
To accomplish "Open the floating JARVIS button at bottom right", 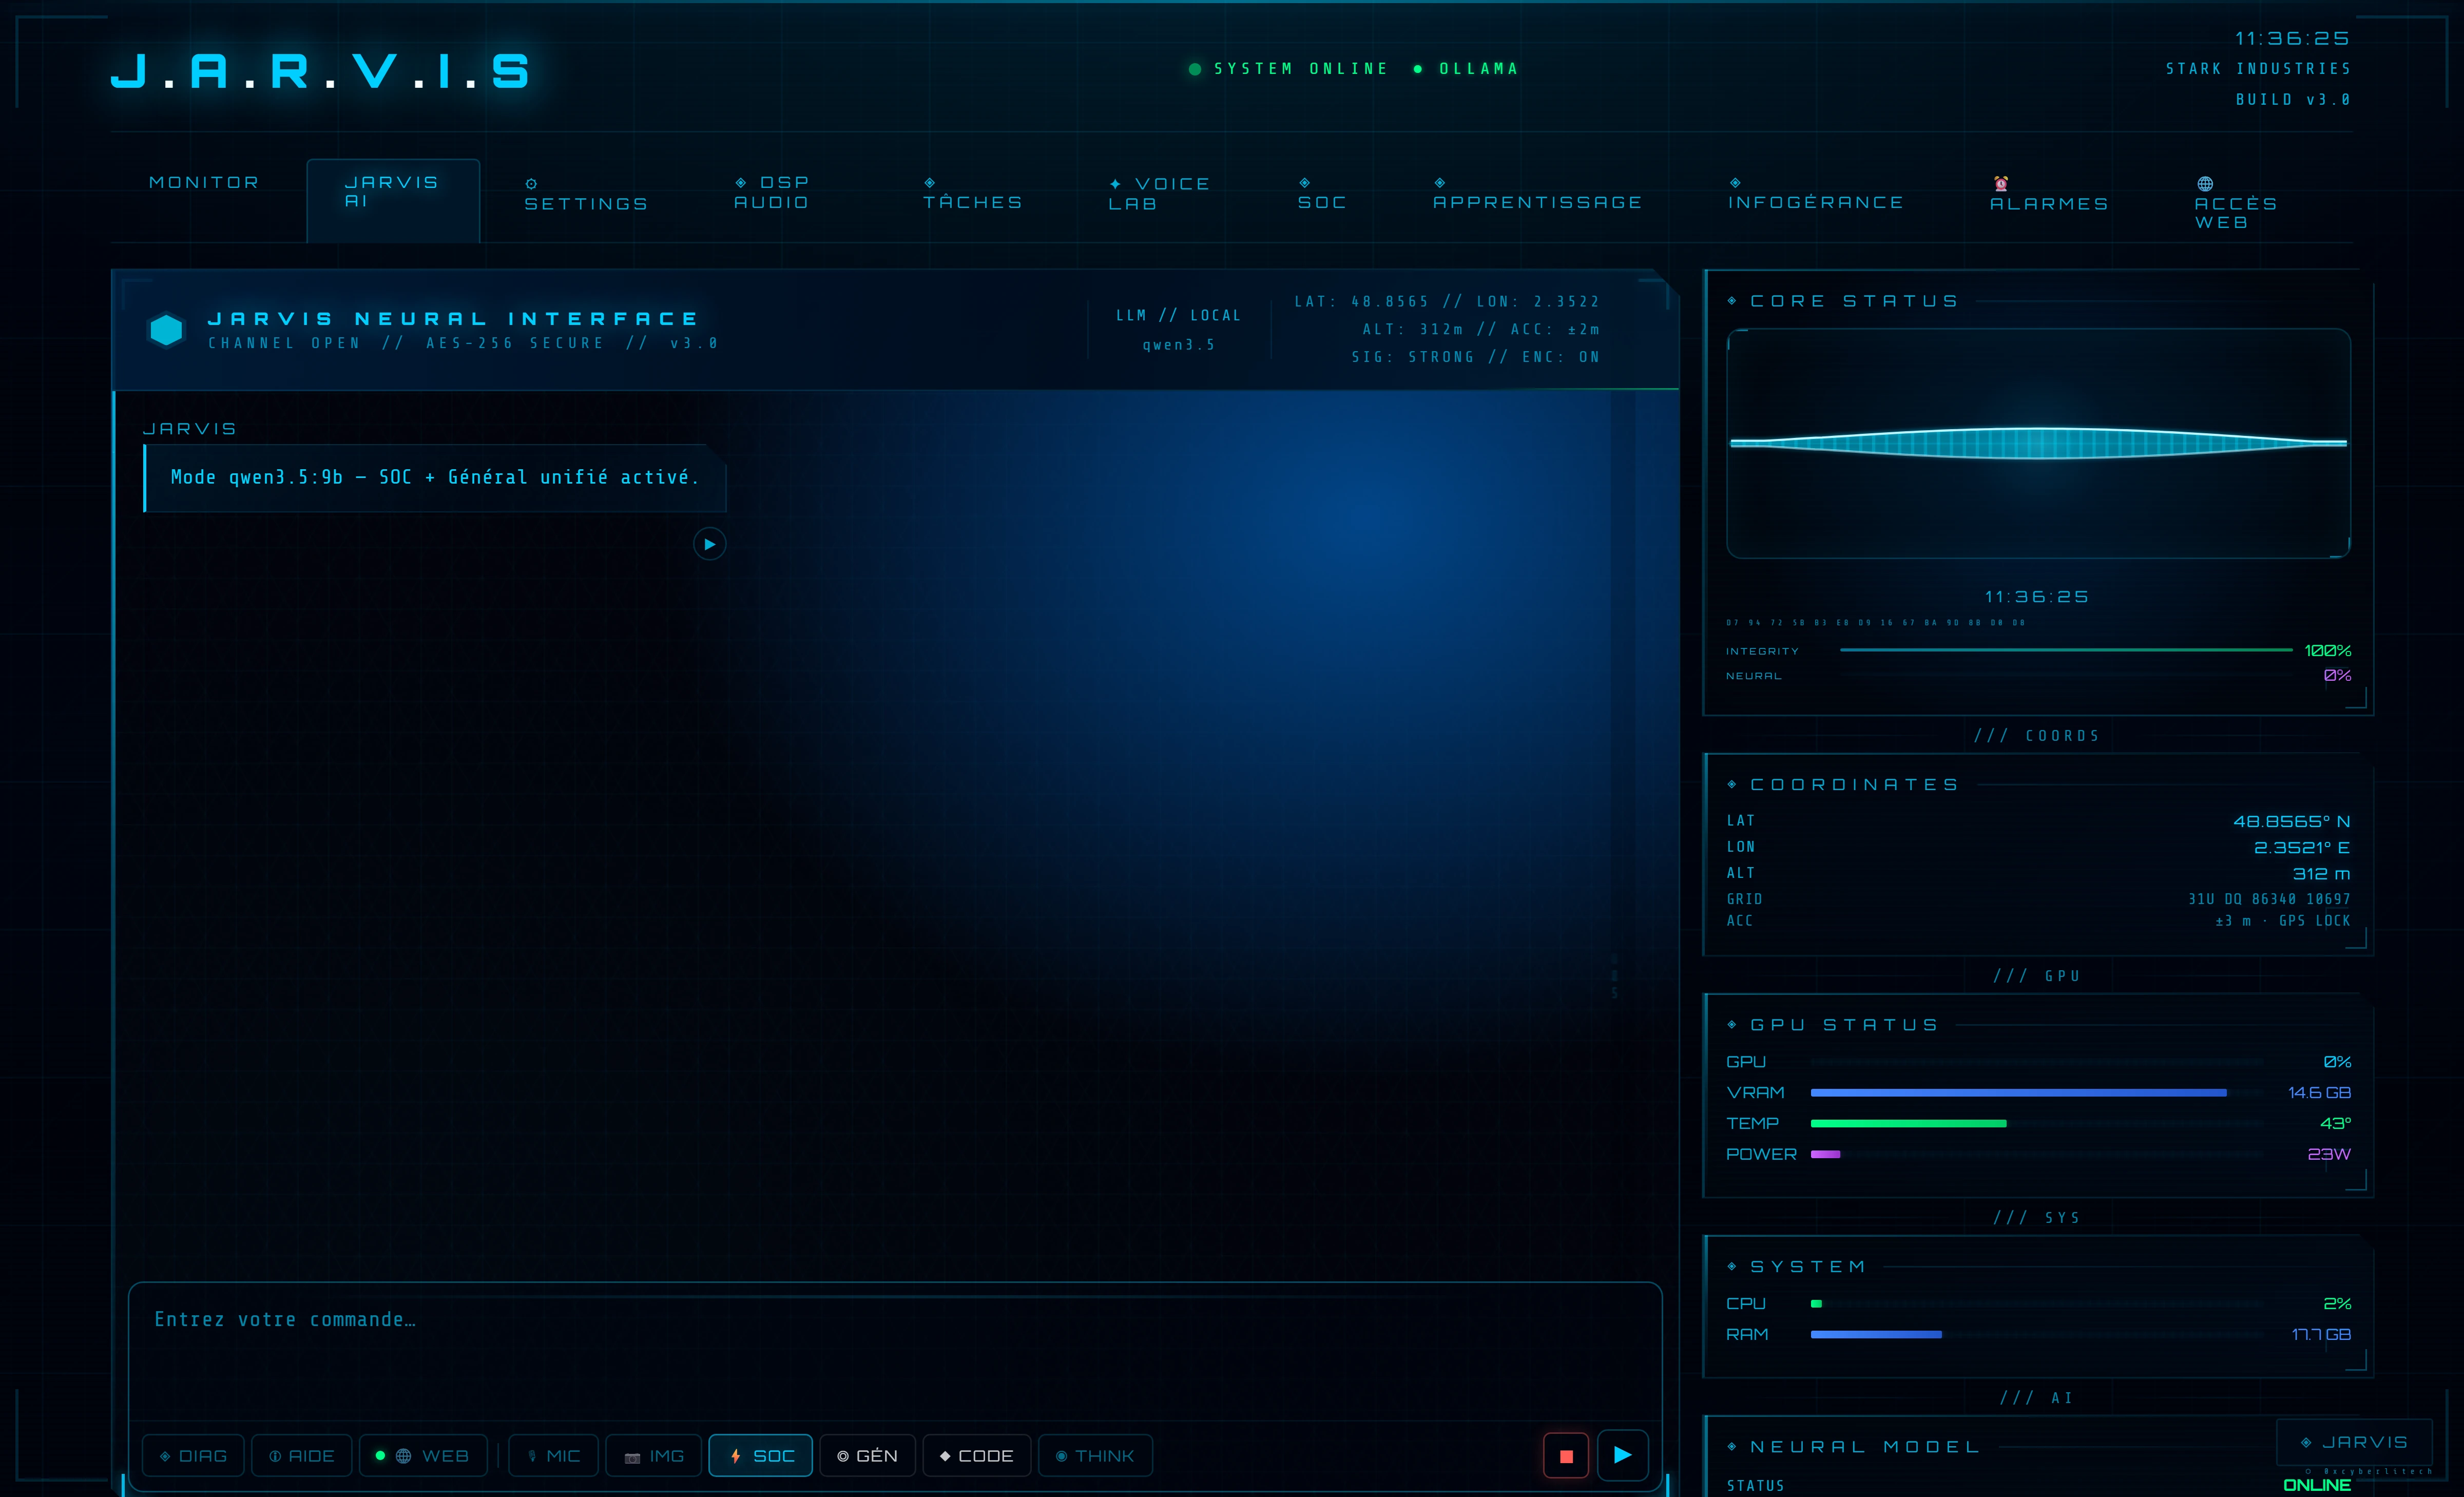I will click(2354, 1442).
